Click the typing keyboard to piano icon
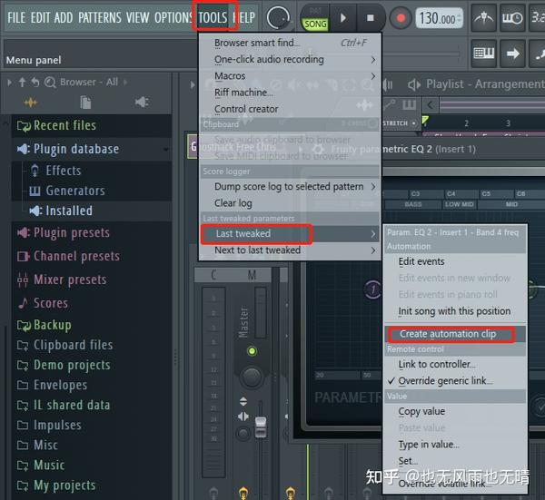Image resolution: width=545 pixels, height=500 pixels. [x=483, y=54]
